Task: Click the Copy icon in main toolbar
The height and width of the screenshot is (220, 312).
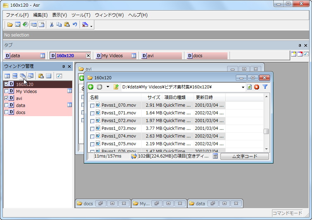Action: 59,25
